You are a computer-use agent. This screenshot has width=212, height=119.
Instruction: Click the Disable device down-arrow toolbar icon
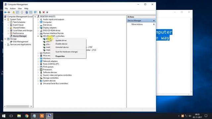[47, 12]
